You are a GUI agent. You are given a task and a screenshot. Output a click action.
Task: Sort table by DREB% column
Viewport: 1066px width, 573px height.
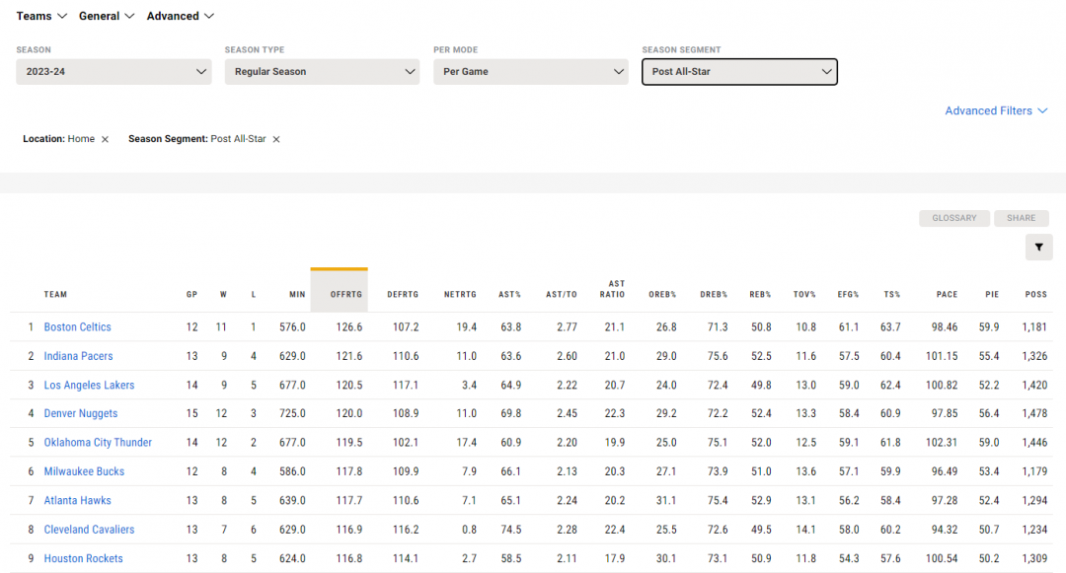[714, 295]
